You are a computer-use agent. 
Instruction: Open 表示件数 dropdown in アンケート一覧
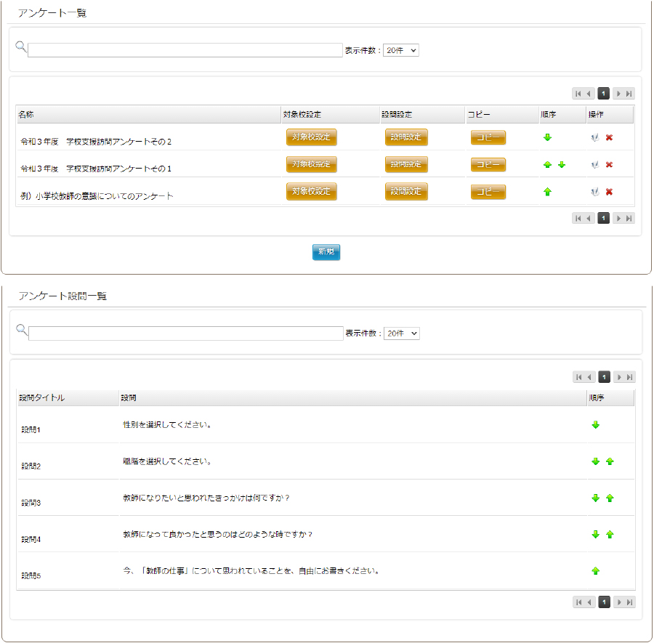pos(401,51)
